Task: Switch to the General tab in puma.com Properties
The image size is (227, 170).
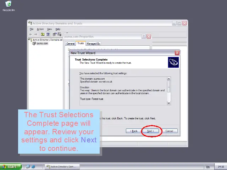Action: coord(70,44)
